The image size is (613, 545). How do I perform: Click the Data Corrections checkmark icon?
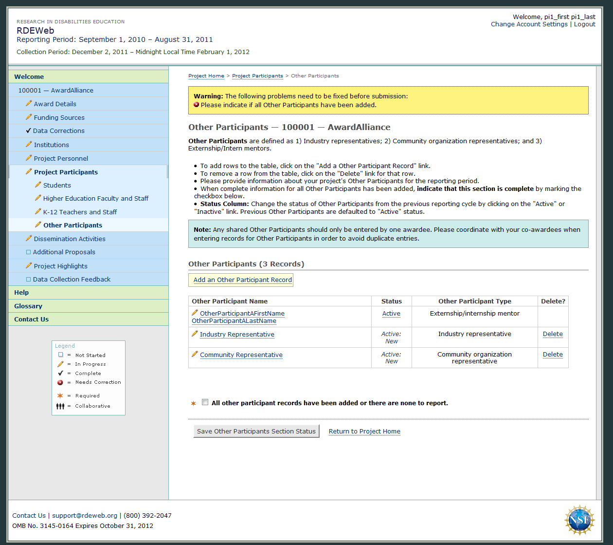click(x=28, y=131)
